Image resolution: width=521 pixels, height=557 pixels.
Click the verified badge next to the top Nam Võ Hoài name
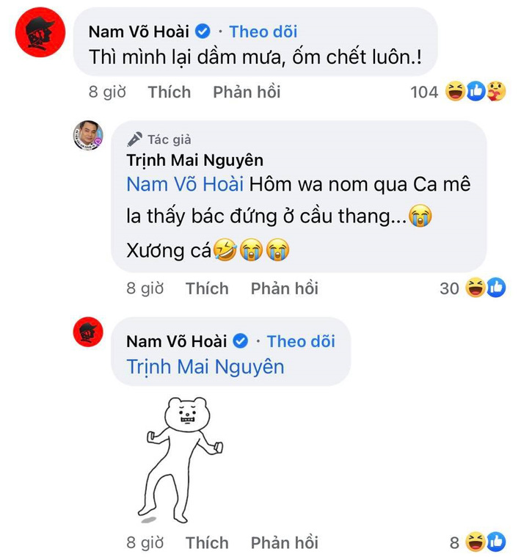tap(203, 32)
